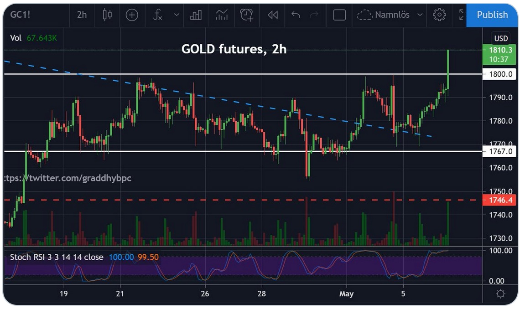Create an alert with the alarm clock icon
Image resolution: width=520 pixels, height=309 pixels.
[247, 15]
